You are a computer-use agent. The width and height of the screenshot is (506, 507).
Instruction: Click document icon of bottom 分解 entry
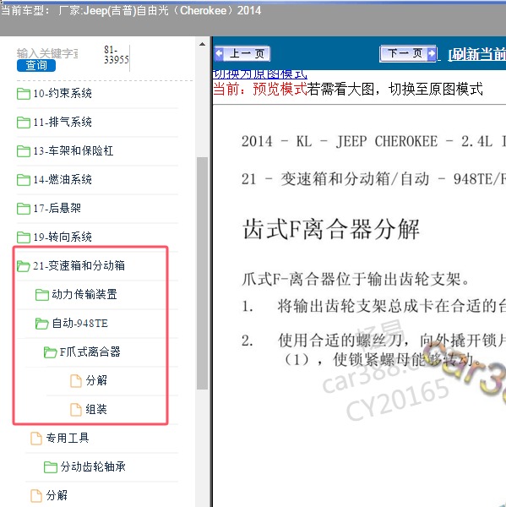(x=35, y=495)
